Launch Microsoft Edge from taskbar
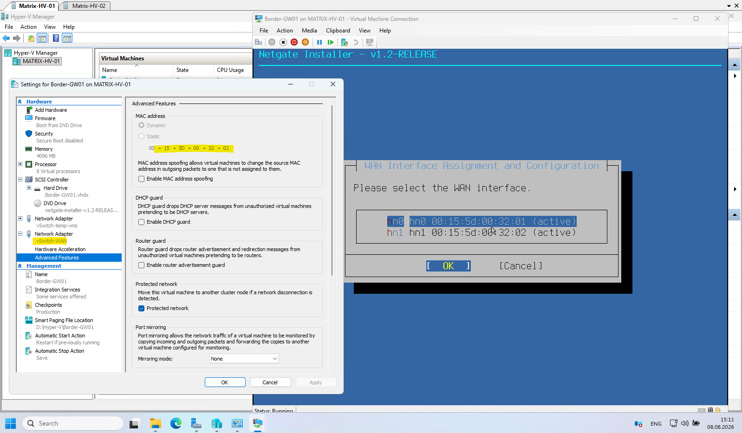742x433 pixels. [176, 423]
